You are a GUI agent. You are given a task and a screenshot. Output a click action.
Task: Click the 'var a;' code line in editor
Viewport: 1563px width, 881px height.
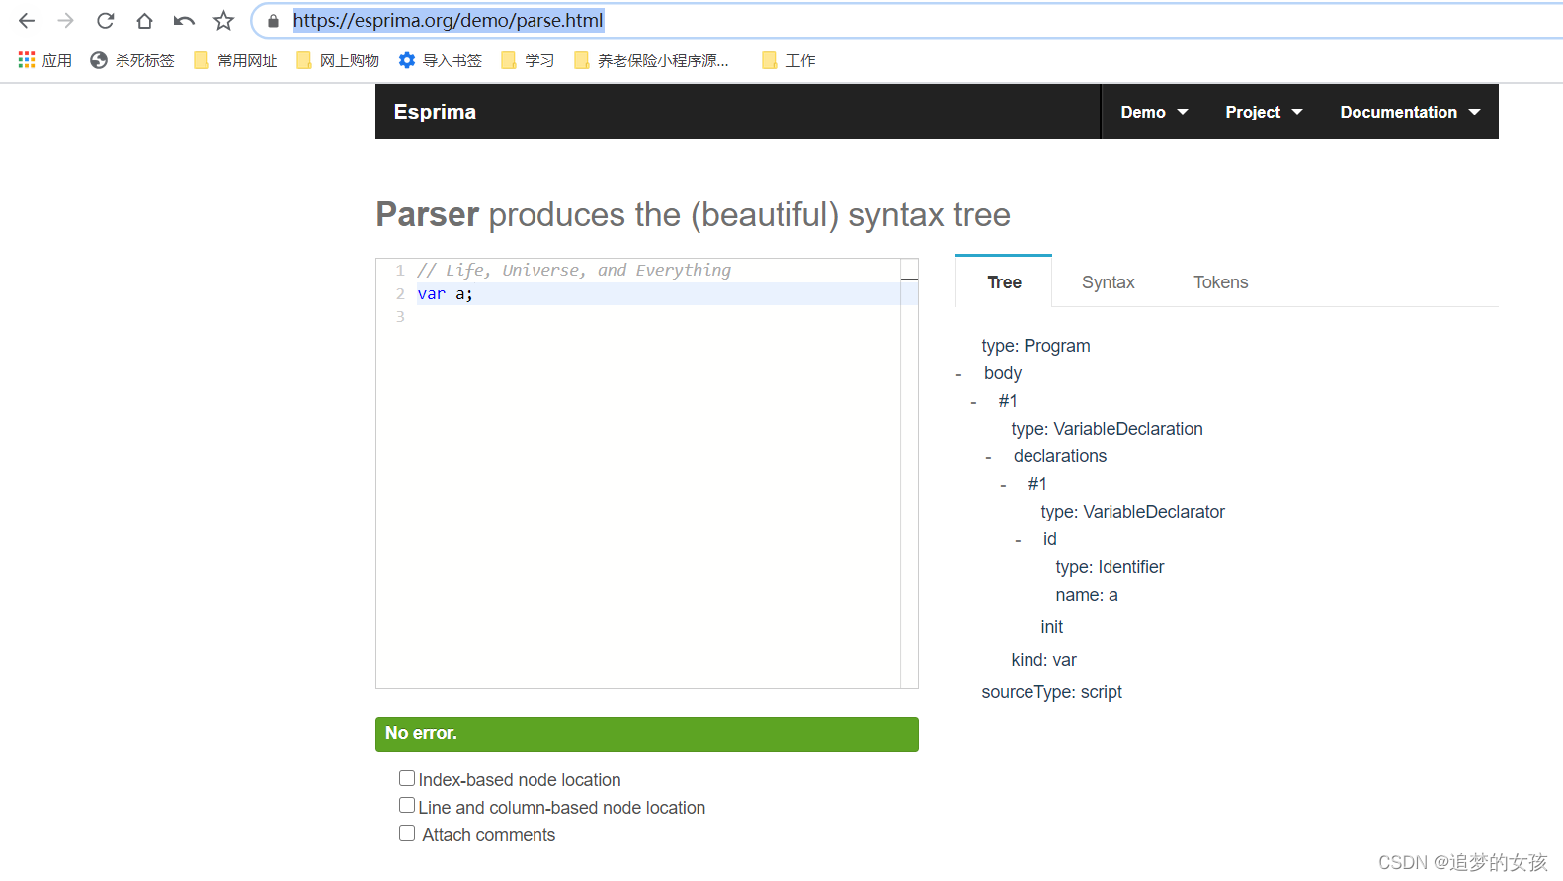[445, 293]
